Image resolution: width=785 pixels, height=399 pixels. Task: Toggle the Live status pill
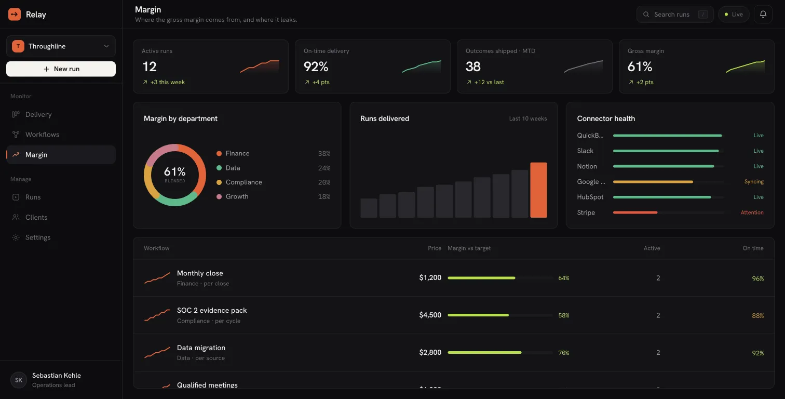734,15
